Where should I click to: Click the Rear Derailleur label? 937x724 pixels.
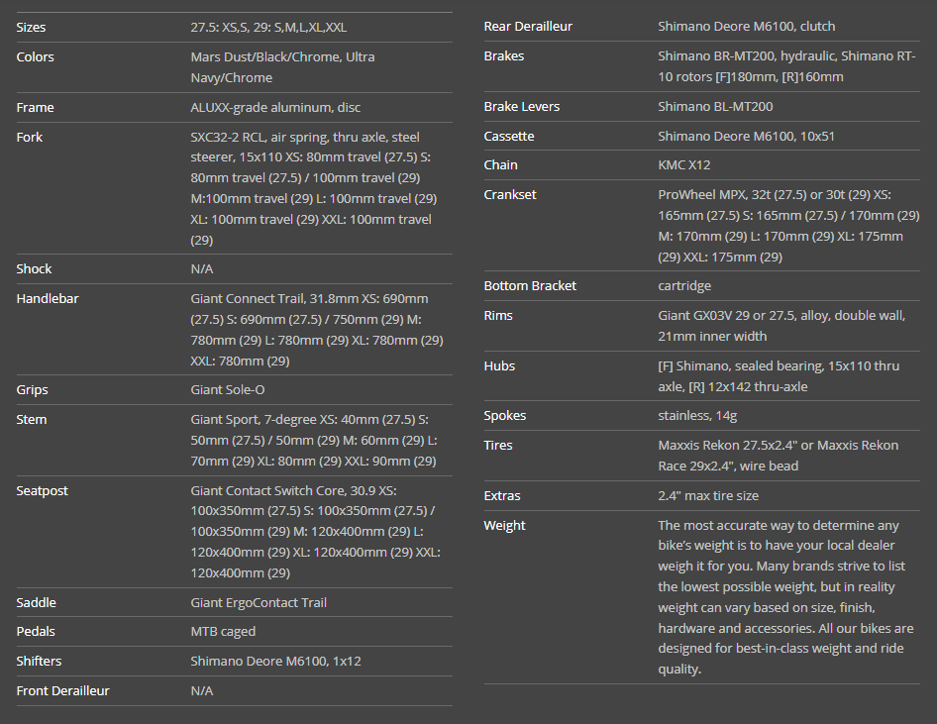pyautogui.click(x=528, y=26)
